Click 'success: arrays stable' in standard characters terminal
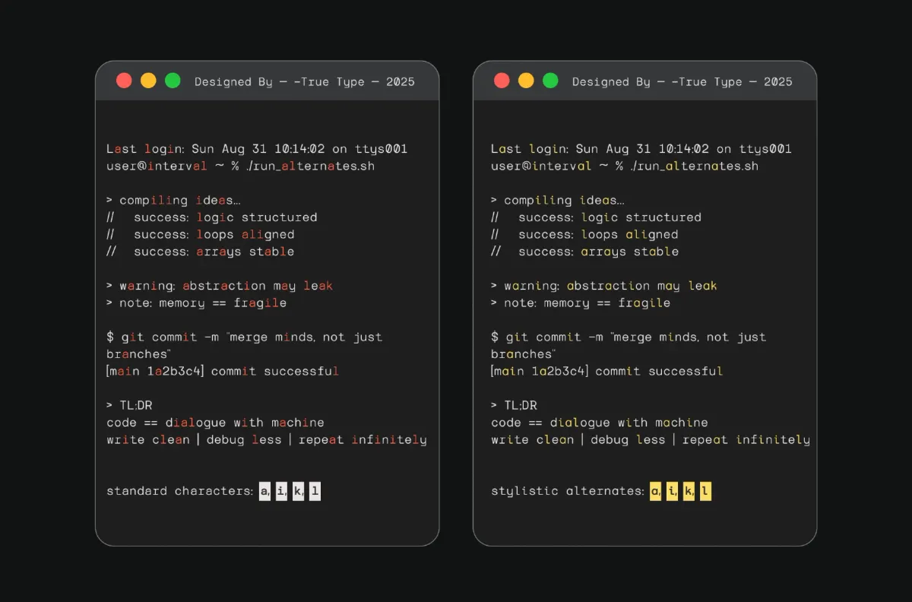 pyautogui.click(x=214, y=252)
